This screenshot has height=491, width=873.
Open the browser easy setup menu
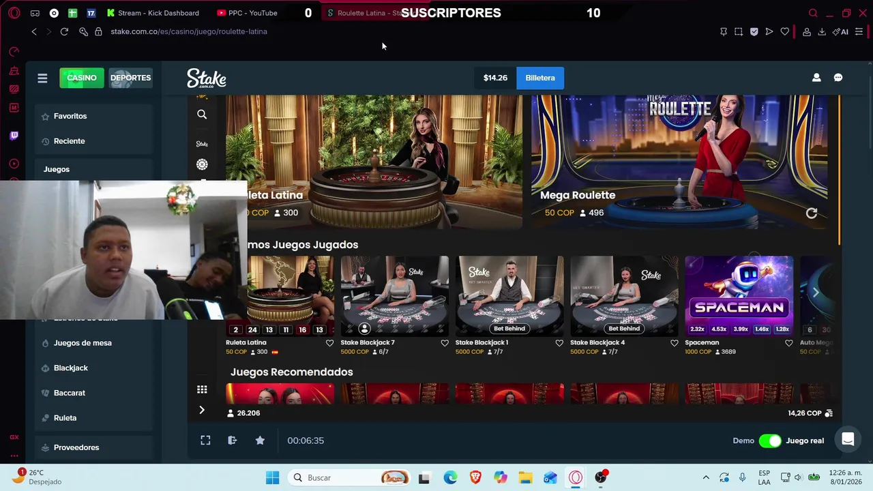click(x=859, y=31)
